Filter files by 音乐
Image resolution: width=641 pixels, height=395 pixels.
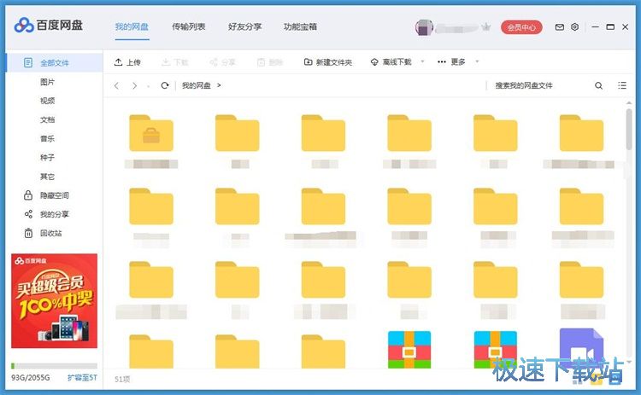pos(47,139)
